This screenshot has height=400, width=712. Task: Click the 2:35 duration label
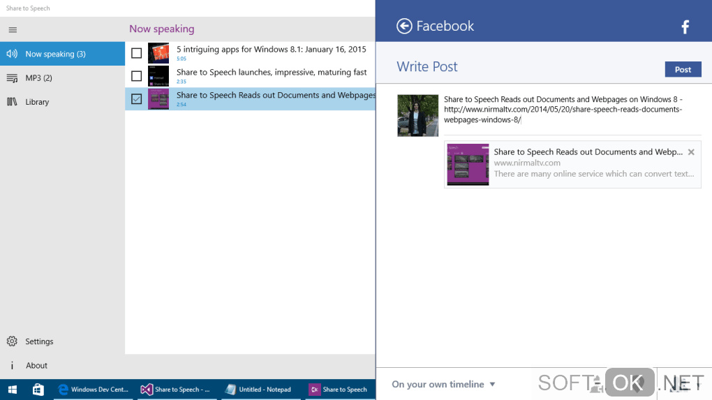pyautogui.click(x=181, y=82)
